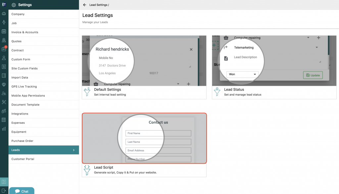Open the Lead Status card title
The image size is (339, 194).
(234, 89)
